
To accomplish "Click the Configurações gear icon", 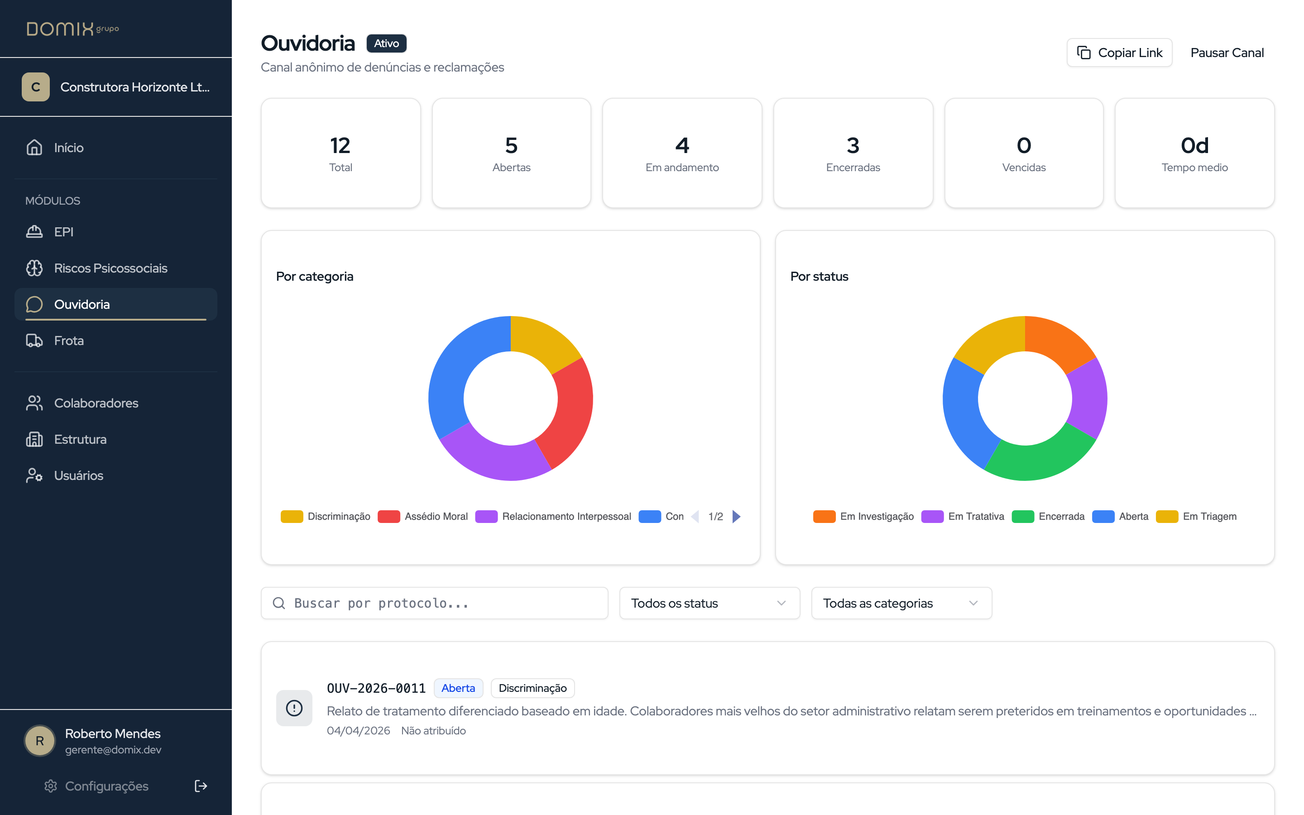I will click(x=51, y=786).
